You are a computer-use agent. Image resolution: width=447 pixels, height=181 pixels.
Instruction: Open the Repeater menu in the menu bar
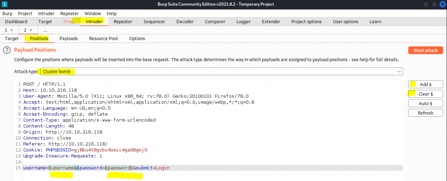tap(69, 14)
